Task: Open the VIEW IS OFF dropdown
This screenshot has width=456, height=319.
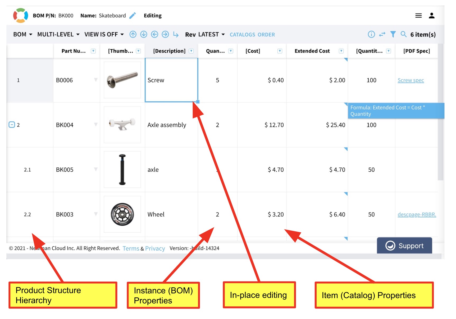Action: [104, 35]
